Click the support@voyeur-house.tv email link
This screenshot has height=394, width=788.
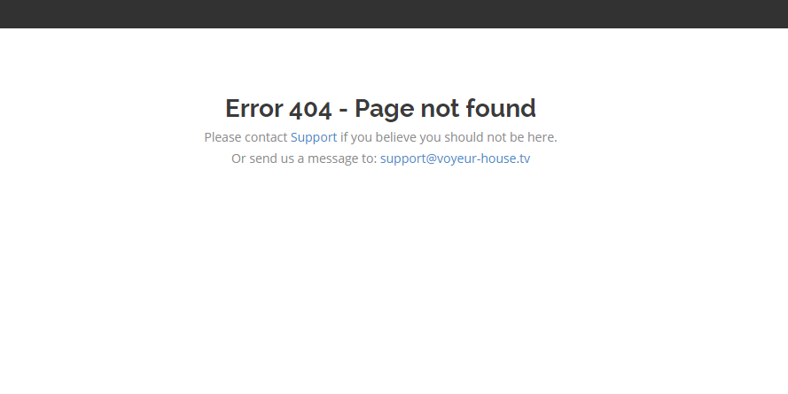[x=455, y=158]
